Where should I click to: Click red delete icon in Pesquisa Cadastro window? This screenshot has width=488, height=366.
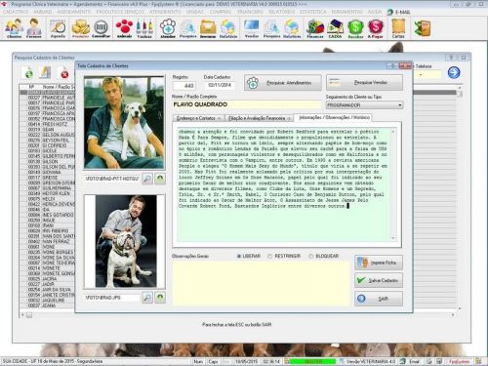click(x=64, y=74)
